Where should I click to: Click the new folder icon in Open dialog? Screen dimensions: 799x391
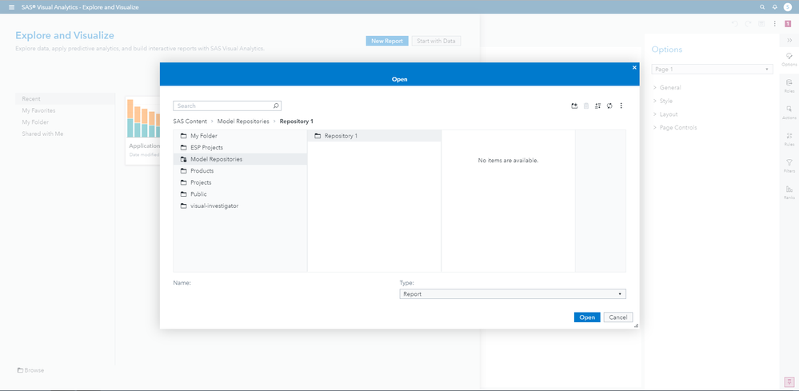pyautogui.click(x=574, y=106)
